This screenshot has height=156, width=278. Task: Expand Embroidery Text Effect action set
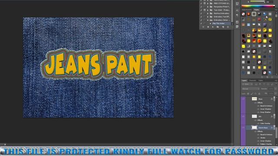pos(208,16)
